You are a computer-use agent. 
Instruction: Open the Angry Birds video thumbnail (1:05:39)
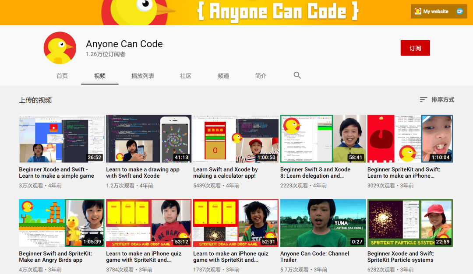tap(62, 223)
